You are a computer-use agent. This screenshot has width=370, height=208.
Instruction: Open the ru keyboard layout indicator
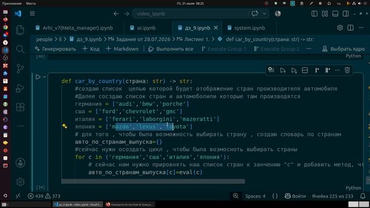click(339, 3)
